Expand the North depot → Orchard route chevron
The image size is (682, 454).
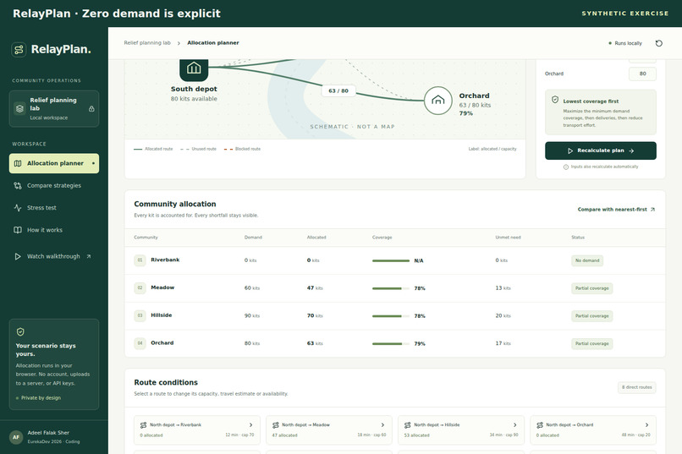(646, 425)
